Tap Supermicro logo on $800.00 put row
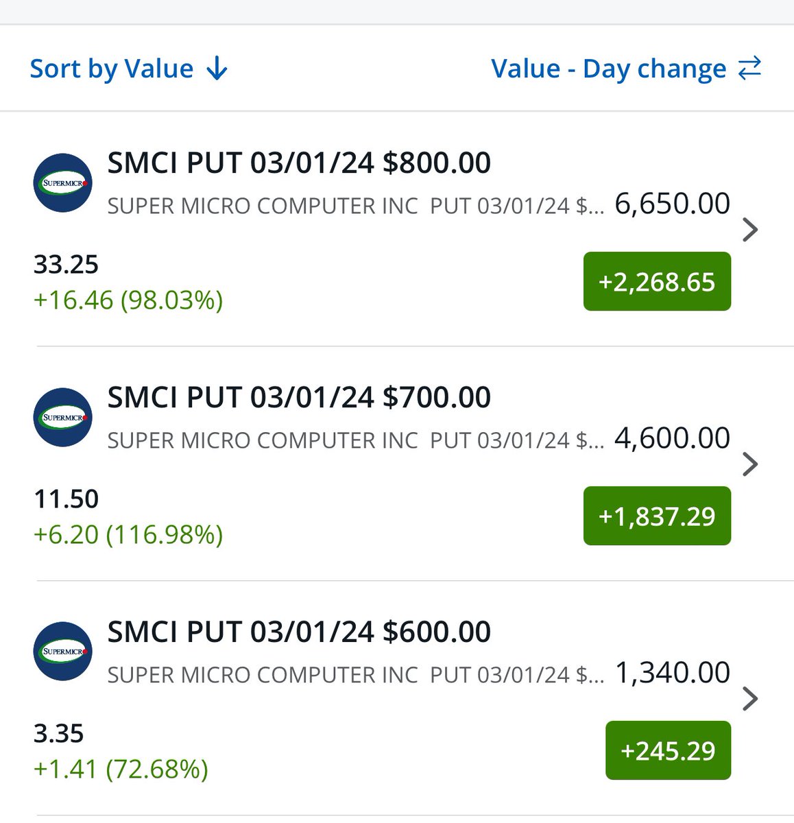This screenshot has height=823, width=794. click(x=63, y=183)
